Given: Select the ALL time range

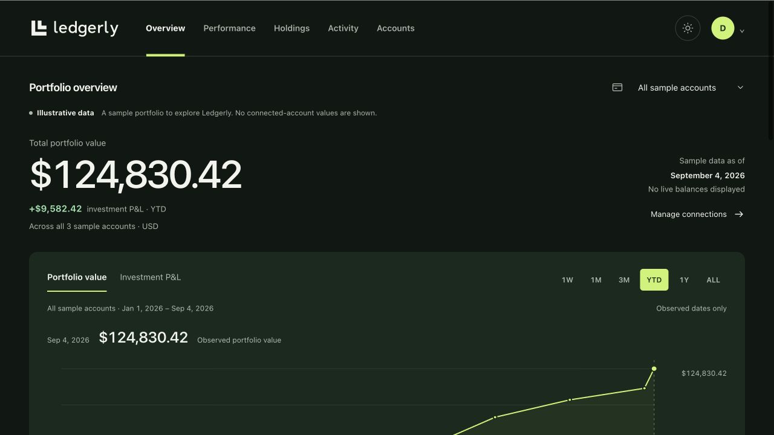Looking at the screenshot, I should [x=713, y=280].
